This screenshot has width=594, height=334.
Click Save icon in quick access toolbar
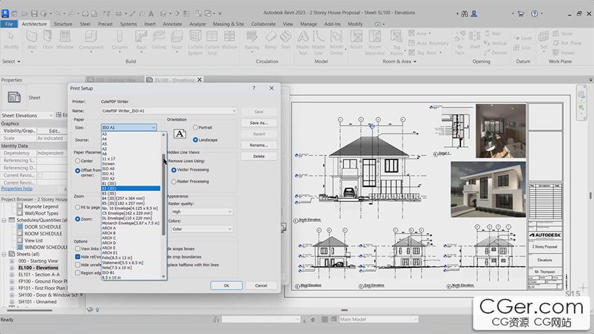34,13
